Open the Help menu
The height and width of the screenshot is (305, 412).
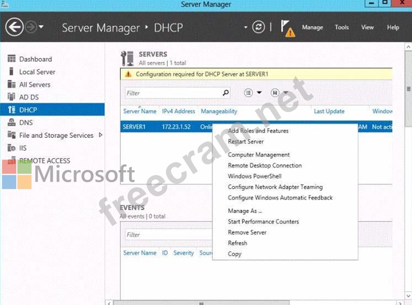point(393,27)
